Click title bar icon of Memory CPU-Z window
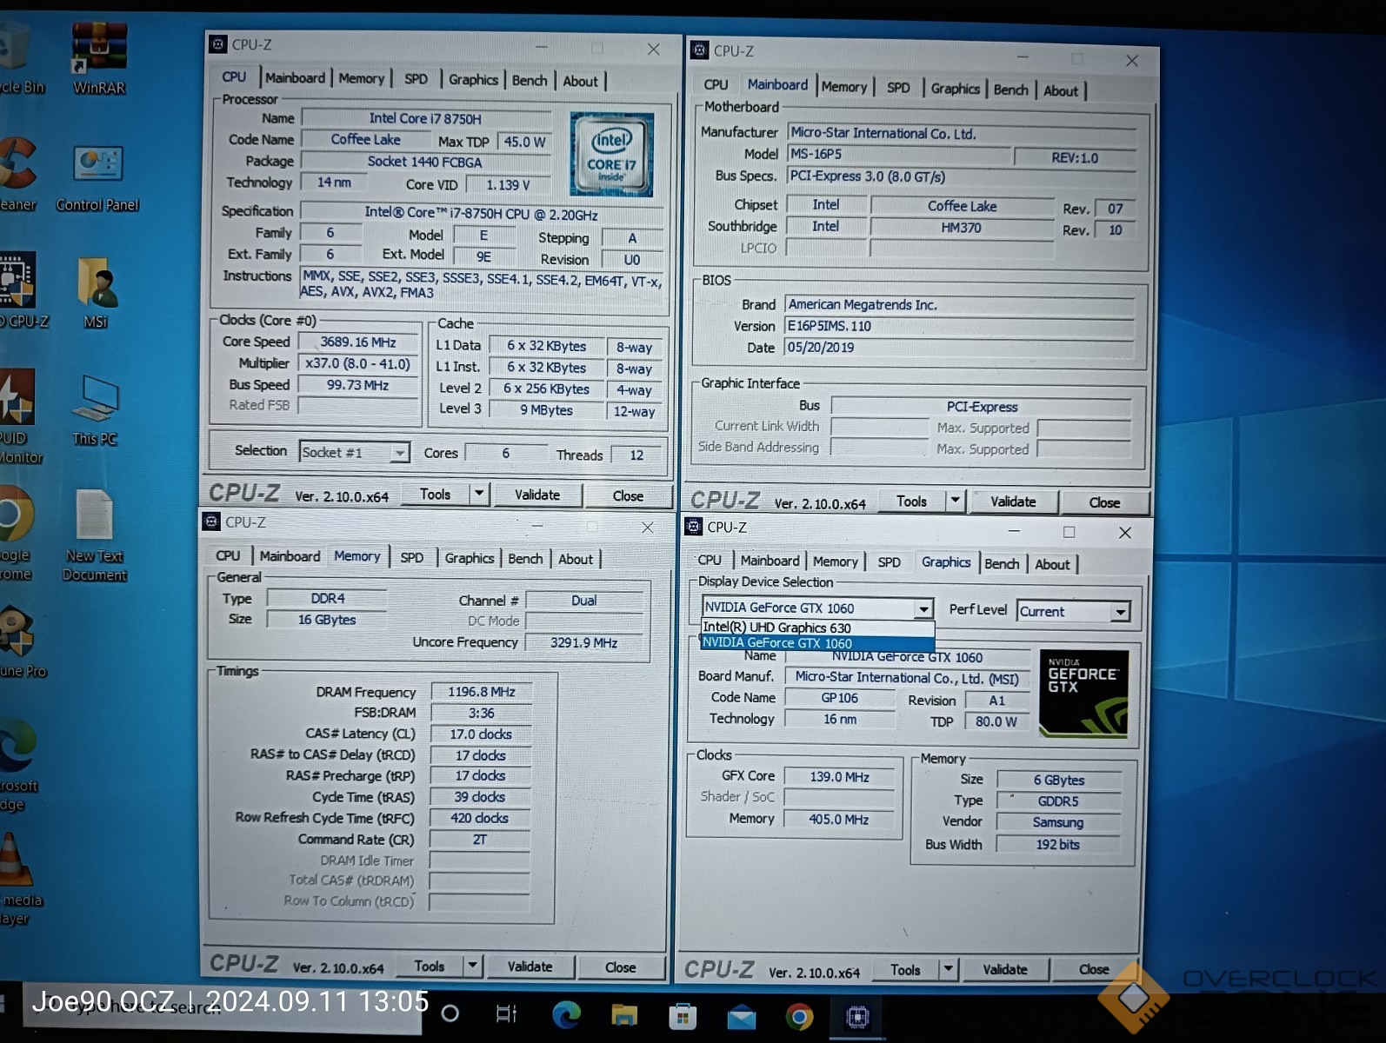This screenshot has width=1386, height=1043. pyautogui.click(x=211, y=521)
